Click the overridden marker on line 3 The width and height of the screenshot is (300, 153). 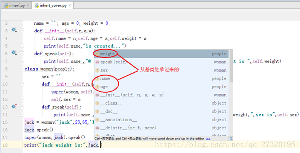14,30
